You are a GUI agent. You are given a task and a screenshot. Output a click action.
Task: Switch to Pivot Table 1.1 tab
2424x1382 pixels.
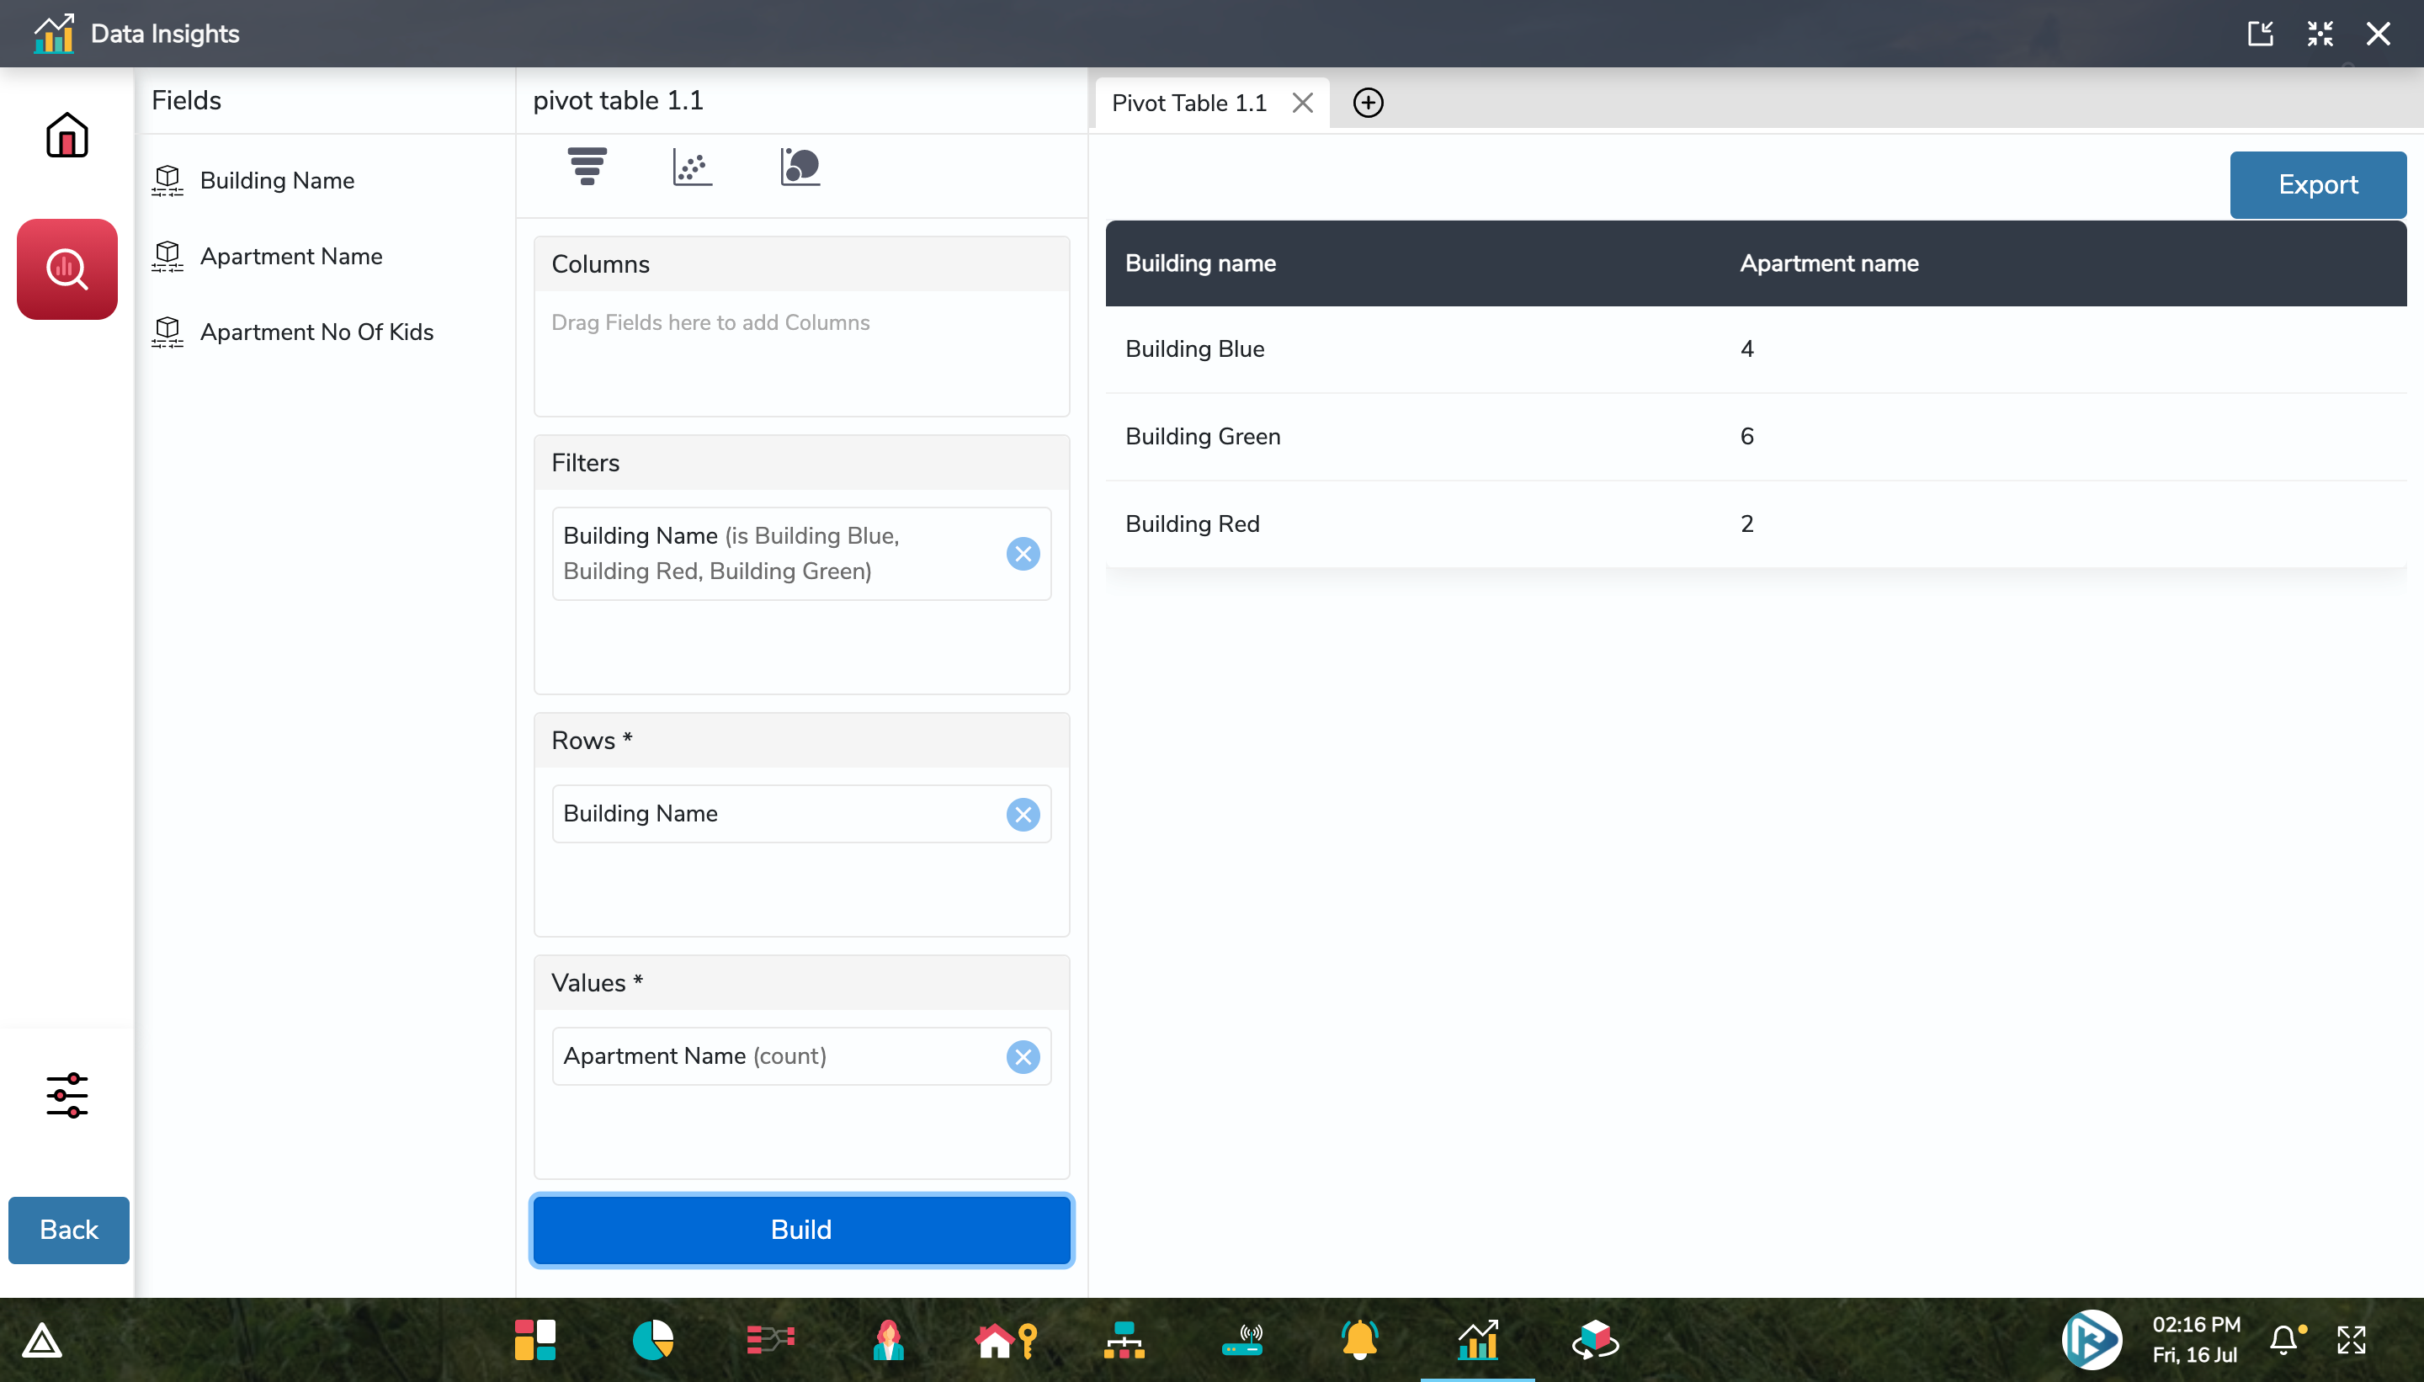point(1188,103)
